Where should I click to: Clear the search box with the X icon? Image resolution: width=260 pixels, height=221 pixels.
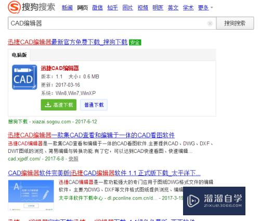click(210, 23)
